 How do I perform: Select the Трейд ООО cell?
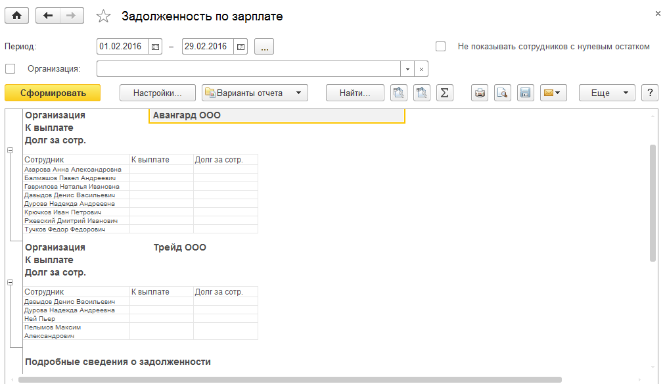point(180,247)
